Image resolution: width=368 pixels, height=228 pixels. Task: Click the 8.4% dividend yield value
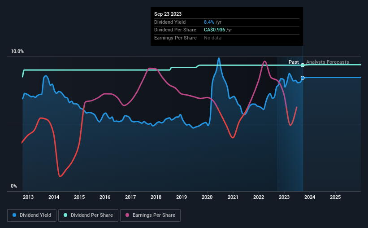[209, 22]
